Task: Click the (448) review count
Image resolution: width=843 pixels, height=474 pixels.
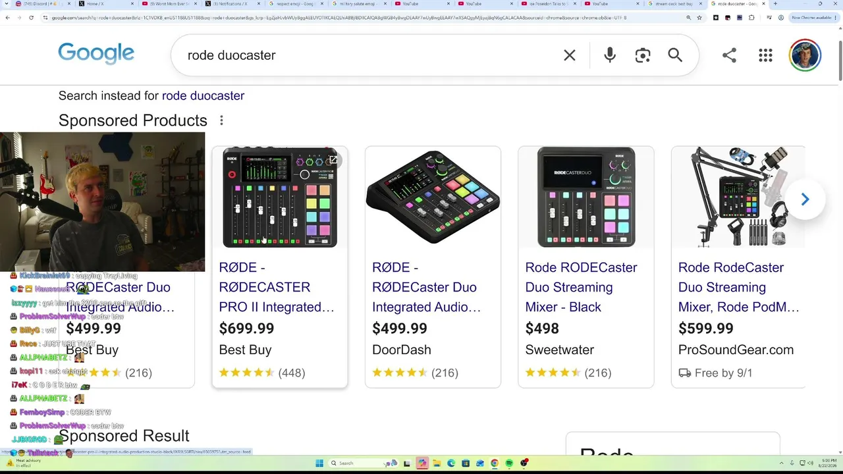Action: click(292, 373)
